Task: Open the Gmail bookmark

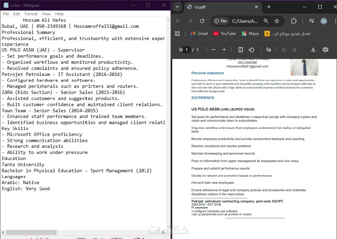Action: 199,34
